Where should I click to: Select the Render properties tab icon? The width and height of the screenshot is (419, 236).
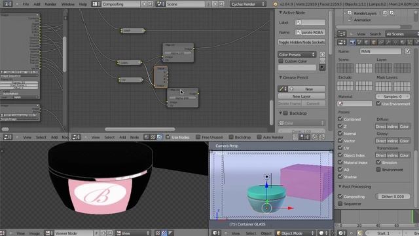click(353, 43)
